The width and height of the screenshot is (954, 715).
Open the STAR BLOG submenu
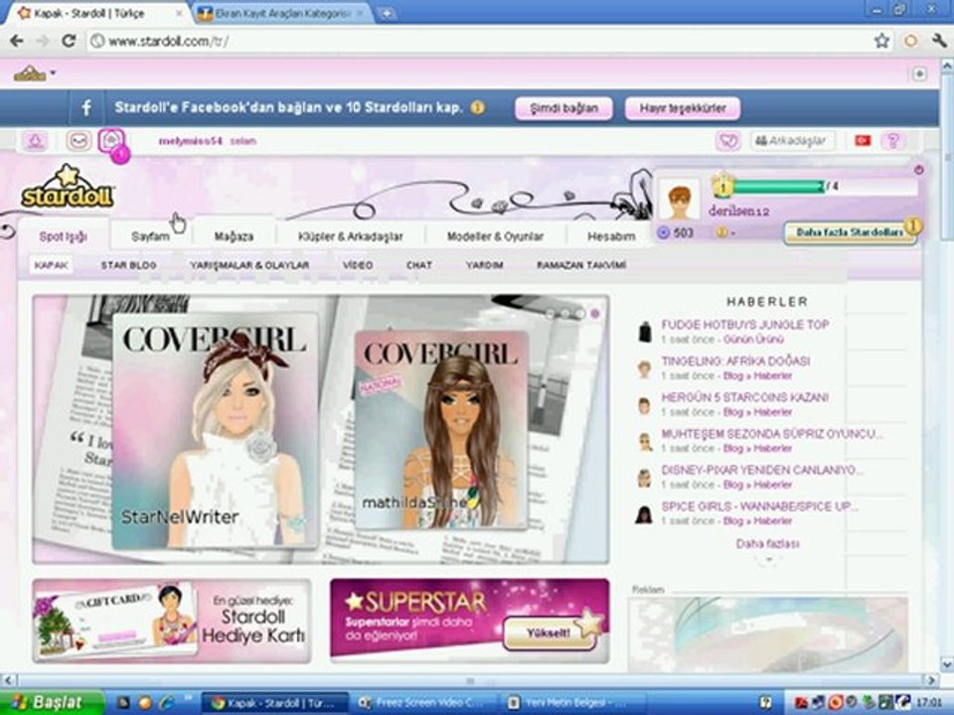click(x=128, y=265)
